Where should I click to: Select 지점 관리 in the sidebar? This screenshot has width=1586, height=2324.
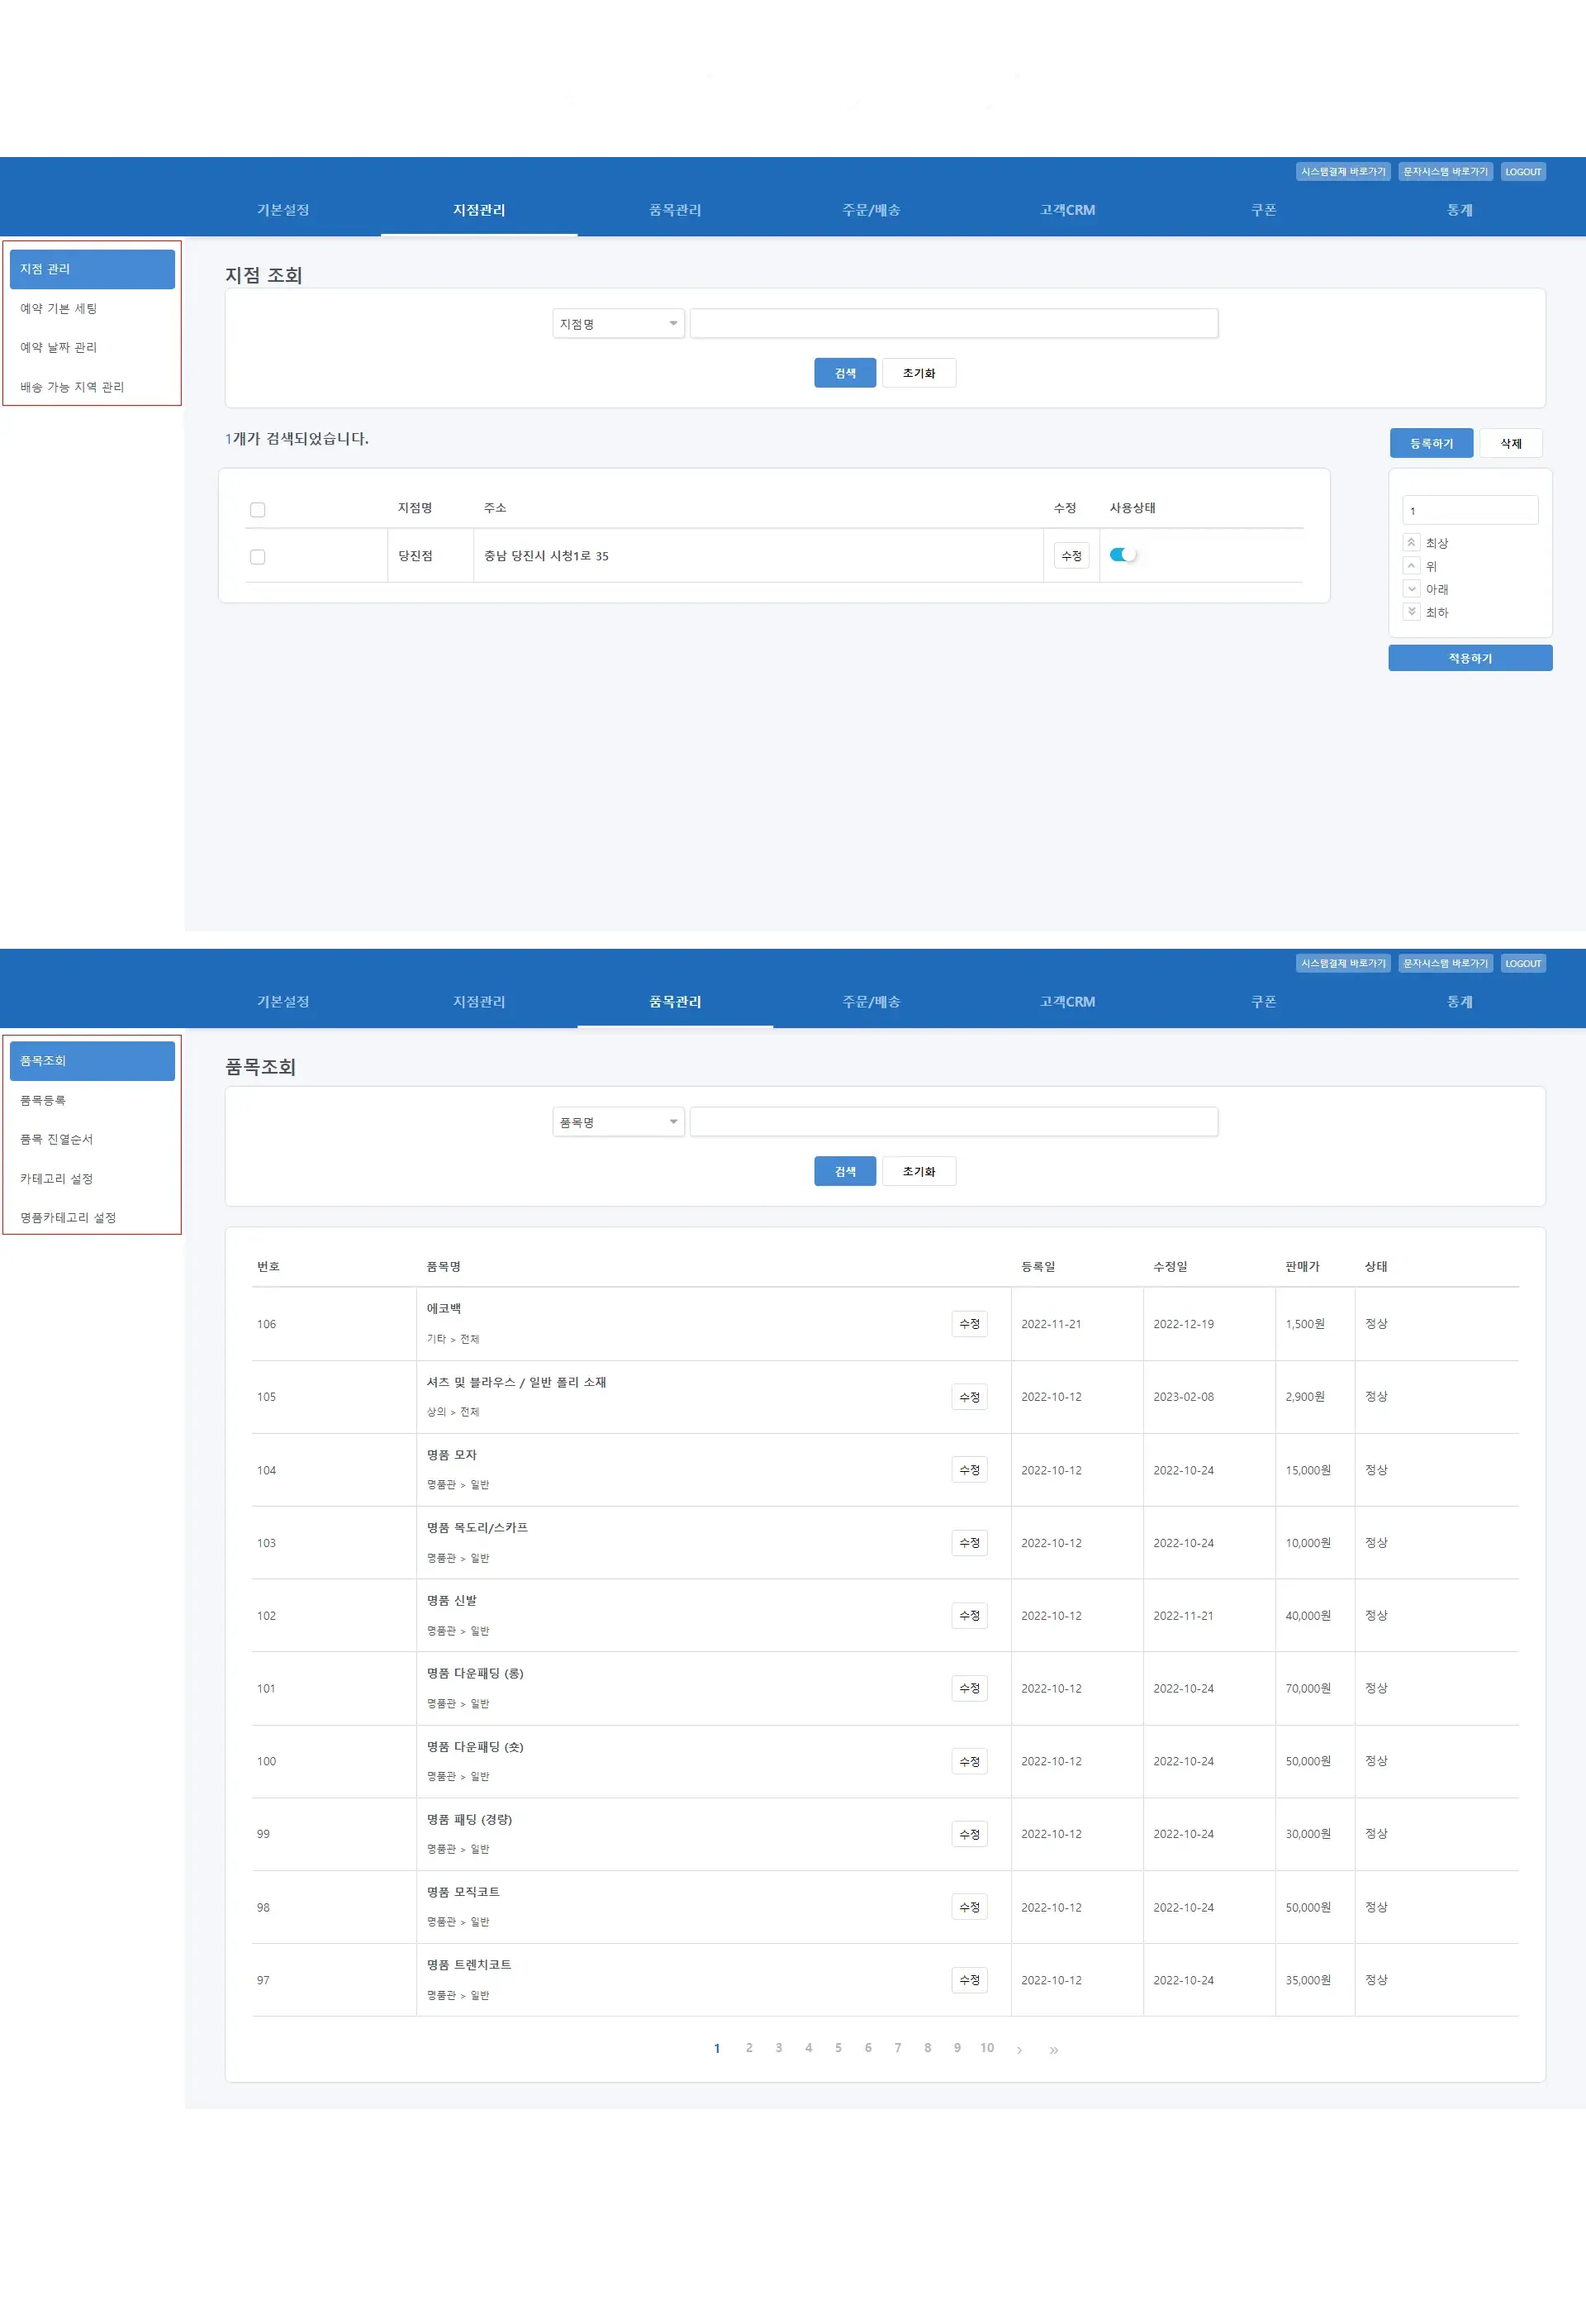(92, 269)
